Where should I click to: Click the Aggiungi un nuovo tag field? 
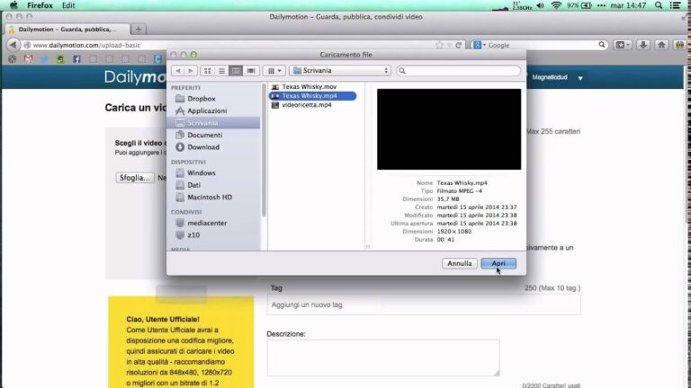point(424,304)
